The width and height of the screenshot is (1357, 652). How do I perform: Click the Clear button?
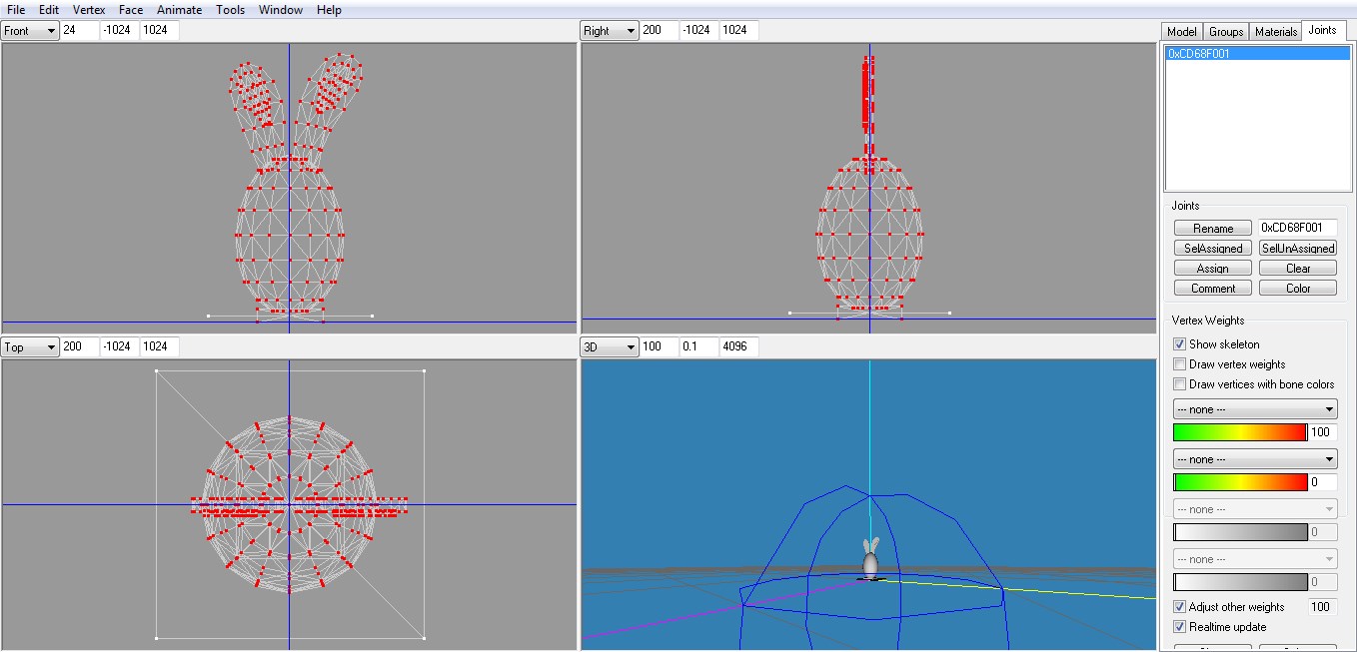(1298, 268)
